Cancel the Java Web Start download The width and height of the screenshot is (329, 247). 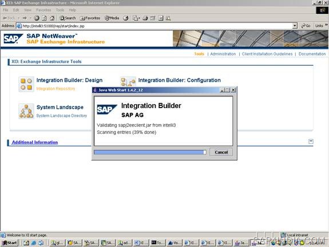point(221,152)
